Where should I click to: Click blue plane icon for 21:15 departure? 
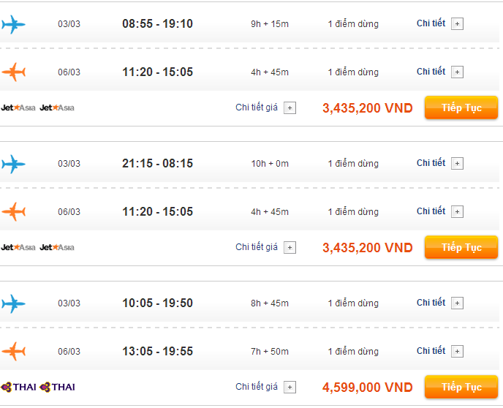pyautogui.click(x=13, y=164)
